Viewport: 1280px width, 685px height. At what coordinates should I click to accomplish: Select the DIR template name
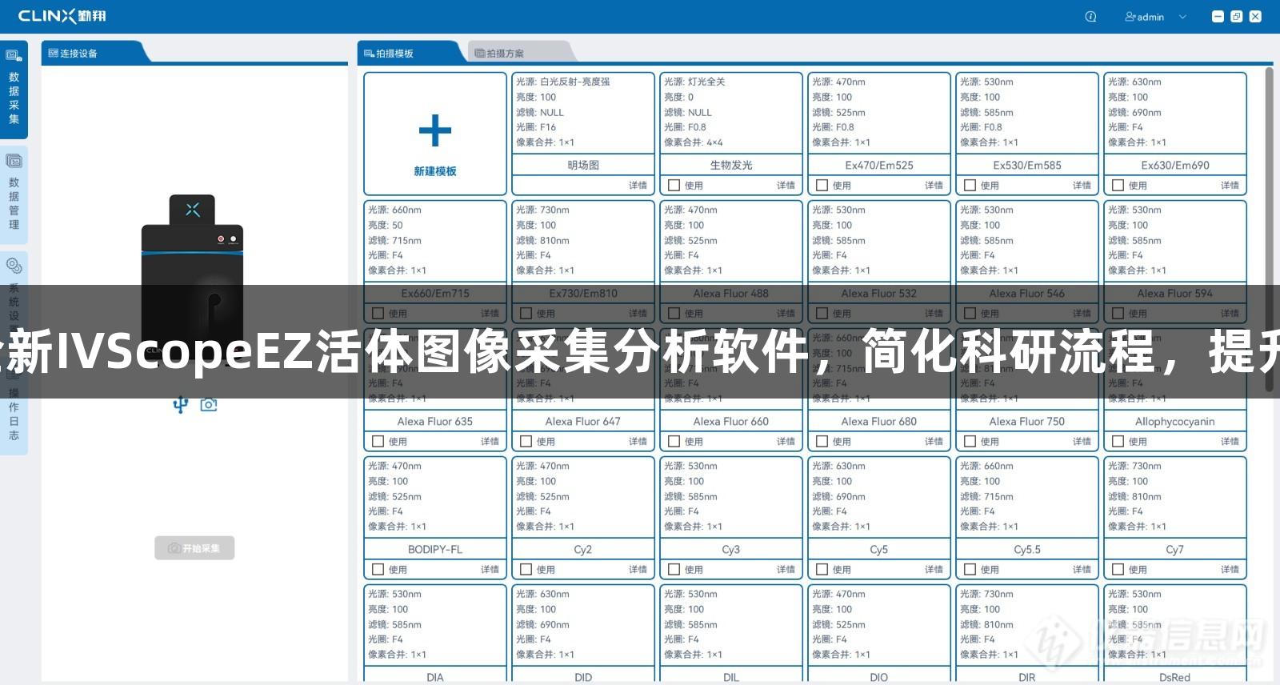click(x=1027, y=677)
